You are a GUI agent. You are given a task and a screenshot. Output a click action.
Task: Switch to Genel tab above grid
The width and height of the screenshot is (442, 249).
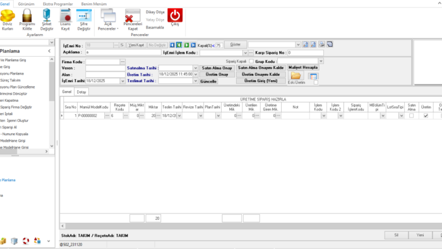67,92
